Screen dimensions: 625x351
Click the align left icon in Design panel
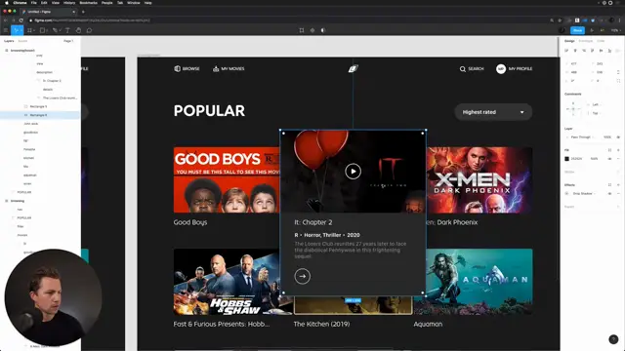click(566, 51)
